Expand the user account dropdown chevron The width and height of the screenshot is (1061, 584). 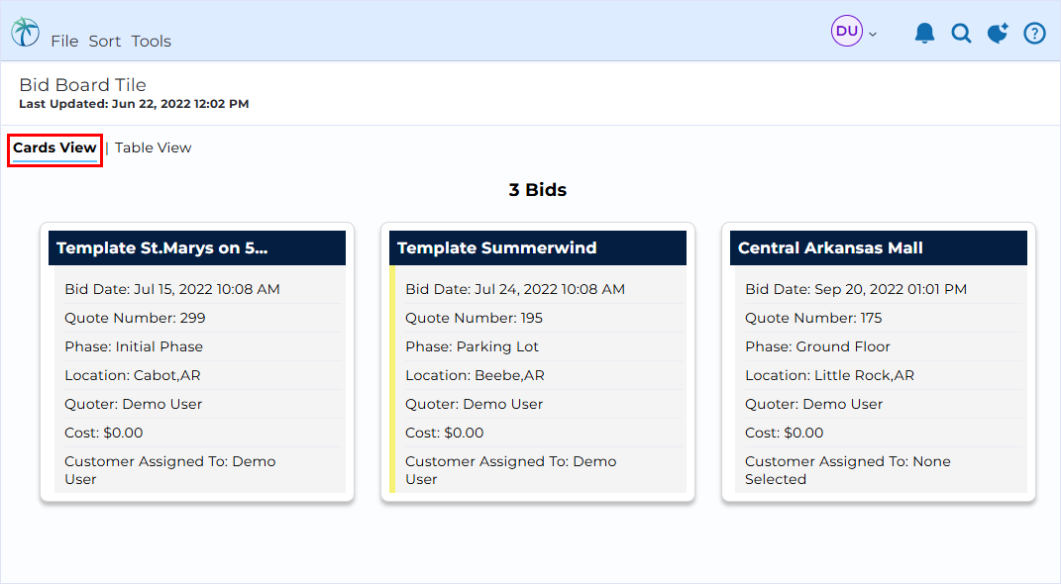pyautogui.click(x=873, y=34)
